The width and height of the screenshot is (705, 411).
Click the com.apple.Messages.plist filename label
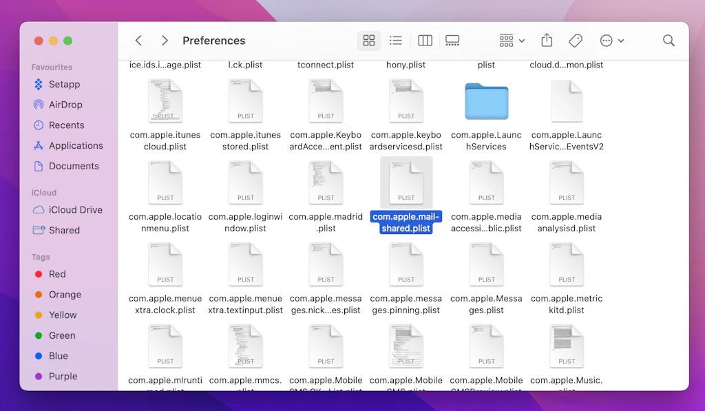click(487, 304)
